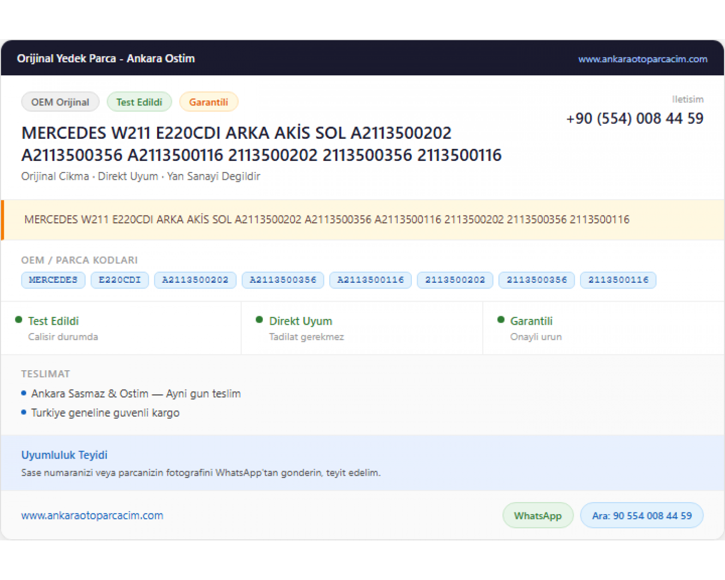Click the phone number +90 (554) 008 44 59
Screen dimensions: 725x580
pyautogui.click(x=635, y=118)
